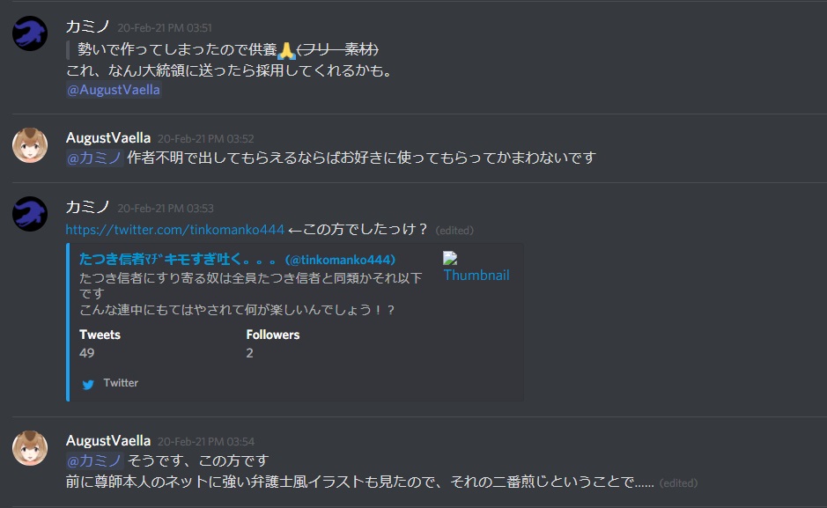This screenshot has width=827, height=508.
Task: Click the Twitter bird icon in the embed
Action: pos(88,384)
